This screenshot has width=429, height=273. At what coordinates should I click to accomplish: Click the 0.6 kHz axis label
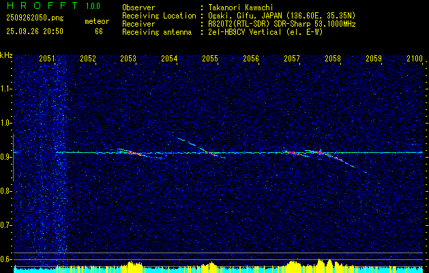[6, 259]
